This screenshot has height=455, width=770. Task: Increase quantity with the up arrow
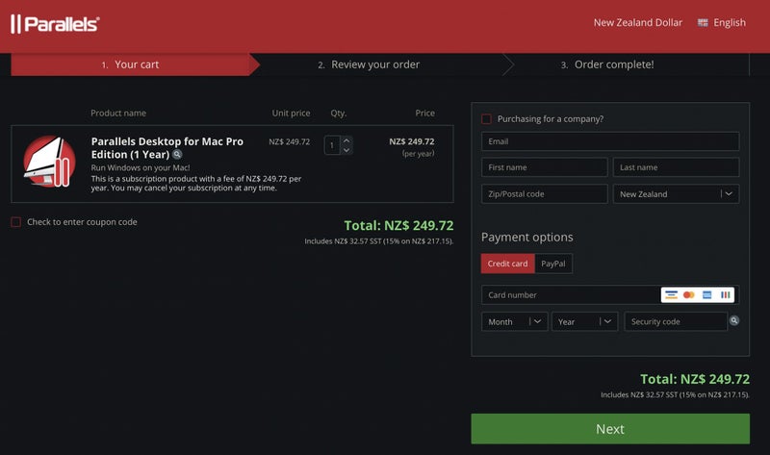(x=346, y=140)
